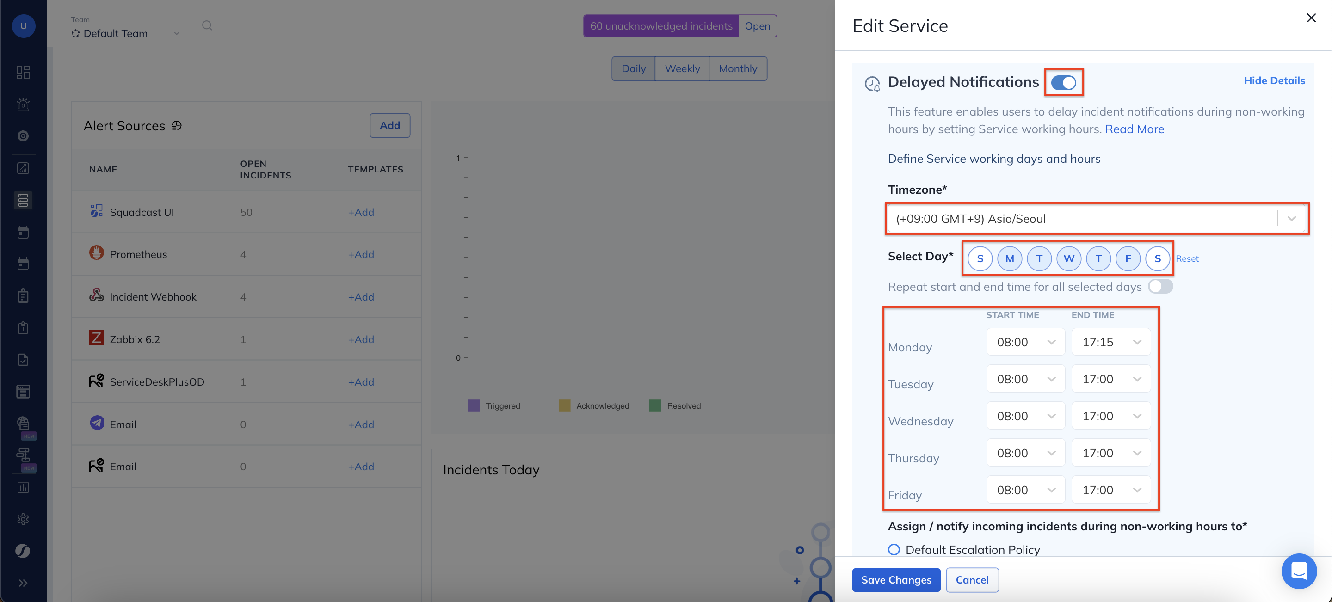The height and width of the screenshot is (602, 1332).
Task: Deselect the Wednesday day circle
Action: (x=1069, y=258)
